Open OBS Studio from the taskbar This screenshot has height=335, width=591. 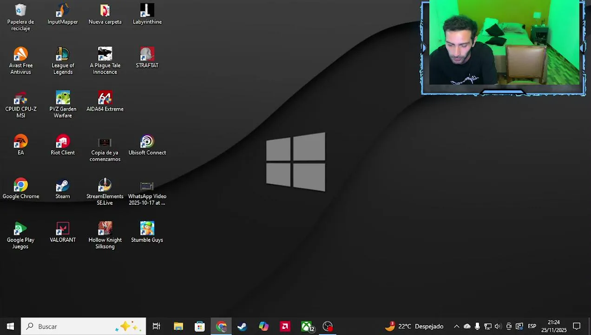pos(328,326)
